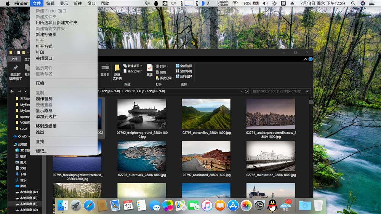Open Safari from the dock
381x214 pixels.
pos(89,206)
